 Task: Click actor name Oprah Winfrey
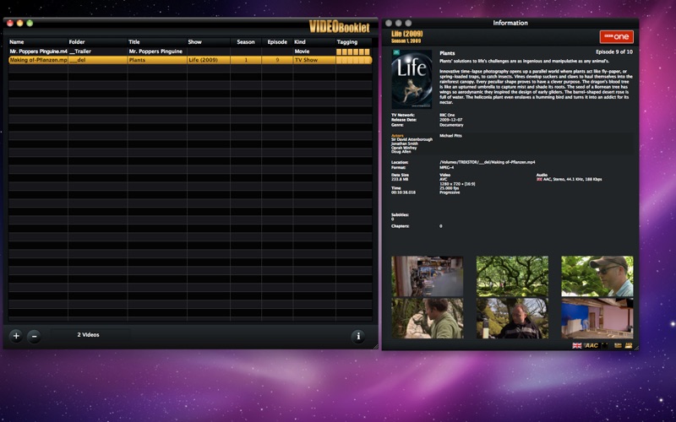tap(404, 148)
